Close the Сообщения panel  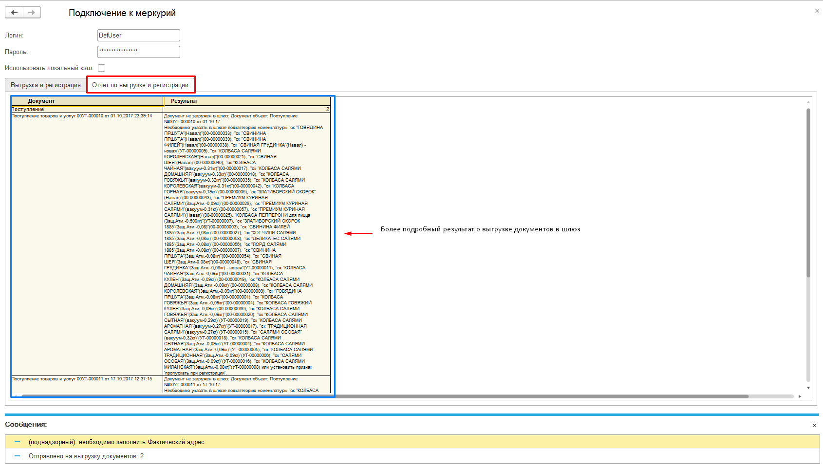pos(814,426)
